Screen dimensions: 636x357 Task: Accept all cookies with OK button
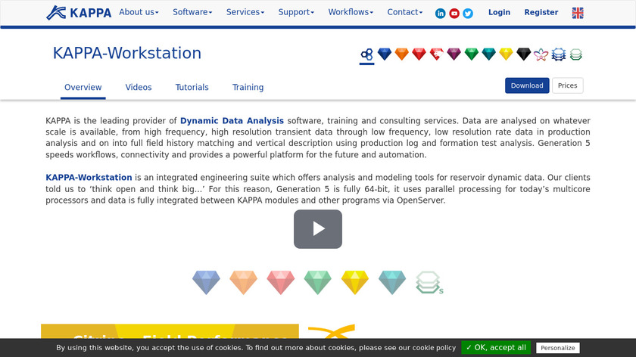tap(496, 348)
